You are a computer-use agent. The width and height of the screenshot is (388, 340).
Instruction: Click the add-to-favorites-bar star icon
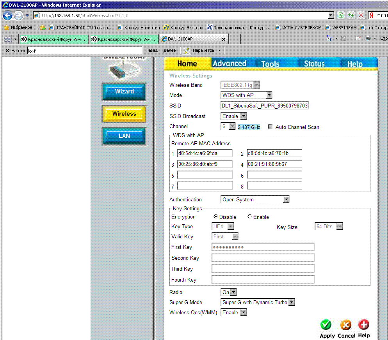43,27
